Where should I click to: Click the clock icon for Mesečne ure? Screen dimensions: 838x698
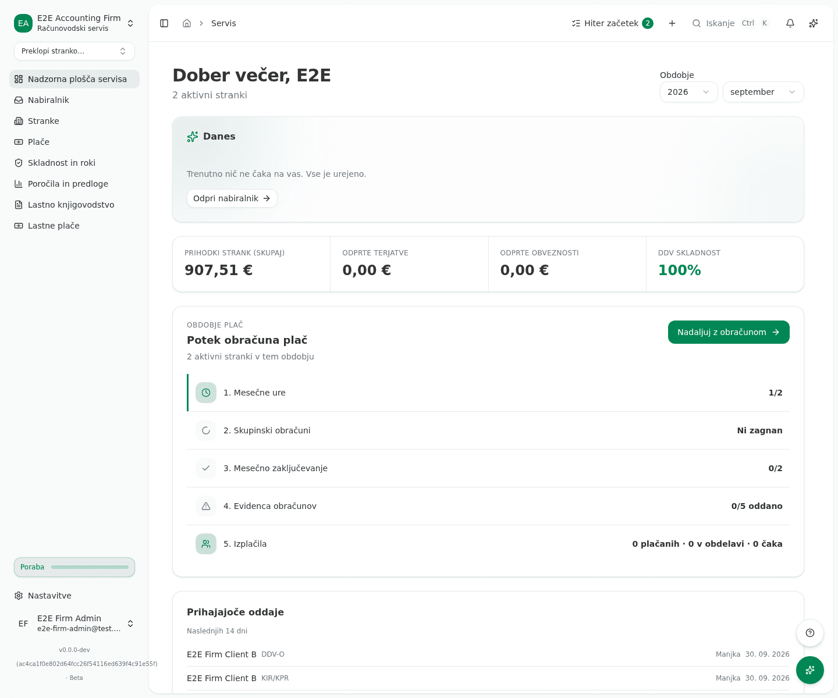(206, 393)
